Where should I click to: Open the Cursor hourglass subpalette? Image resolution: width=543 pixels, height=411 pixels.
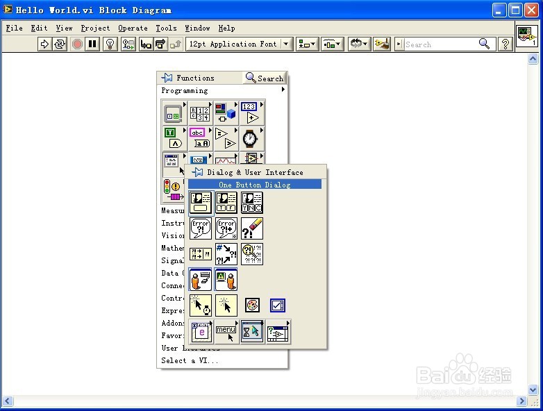tap(252, 332)
